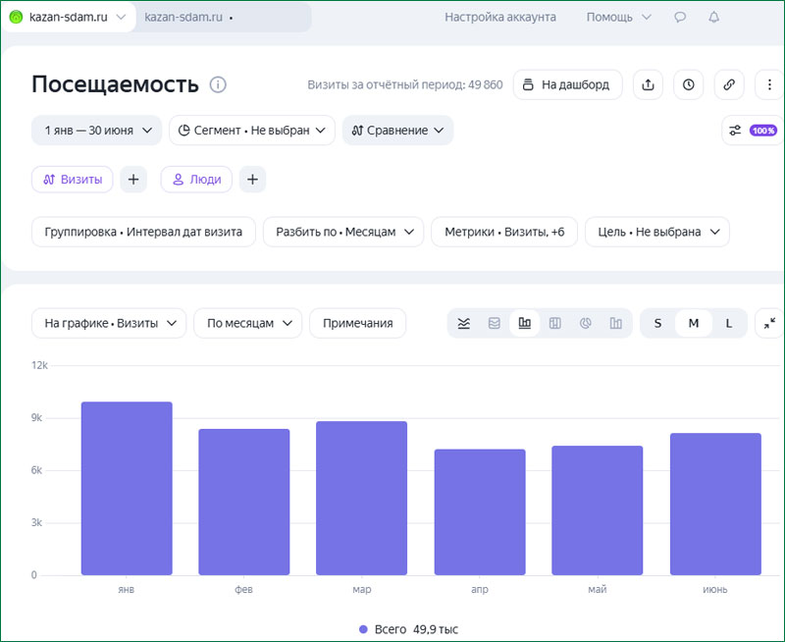Add report with На дашборд button
The image size is (785, 642).
tap(568, 84)
